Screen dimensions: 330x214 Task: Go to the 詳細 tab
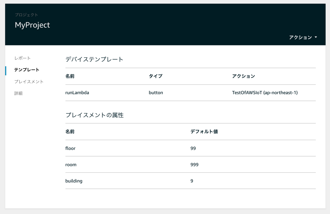coord(18,93)
